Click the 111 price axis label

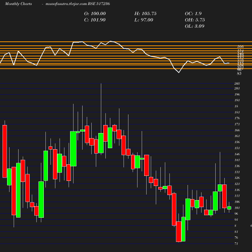[x=237, y=196]
